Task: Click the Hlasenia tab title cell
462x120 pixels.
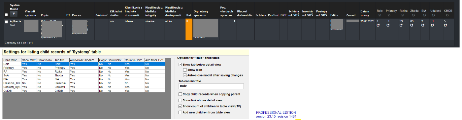Action: point(62,84)
